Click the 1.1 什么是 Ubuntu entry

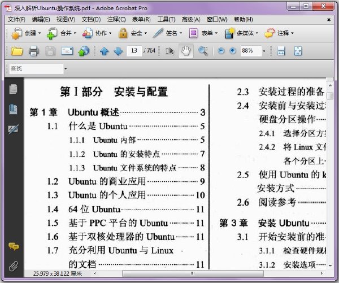click(126, 127)
